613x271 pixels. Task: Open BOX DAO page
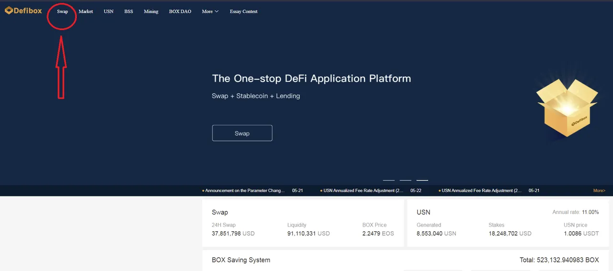click(x=180, y=11)
